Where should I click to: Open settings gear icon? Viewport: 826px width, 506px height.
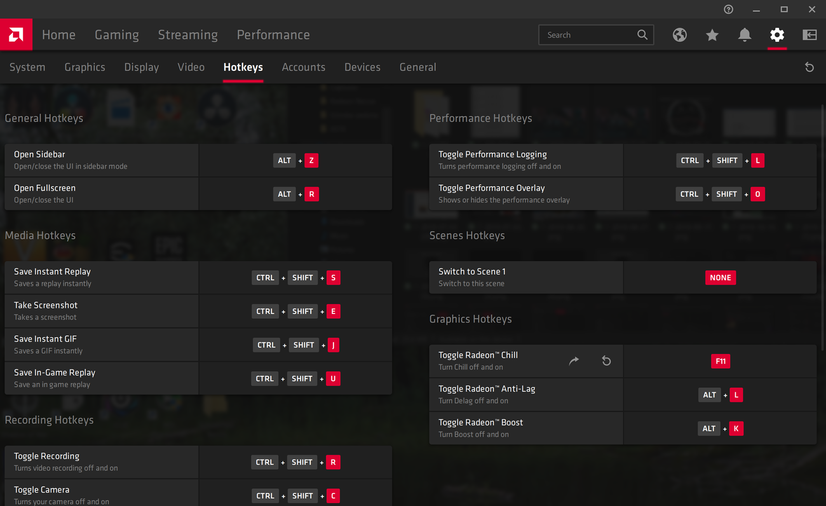777,35
